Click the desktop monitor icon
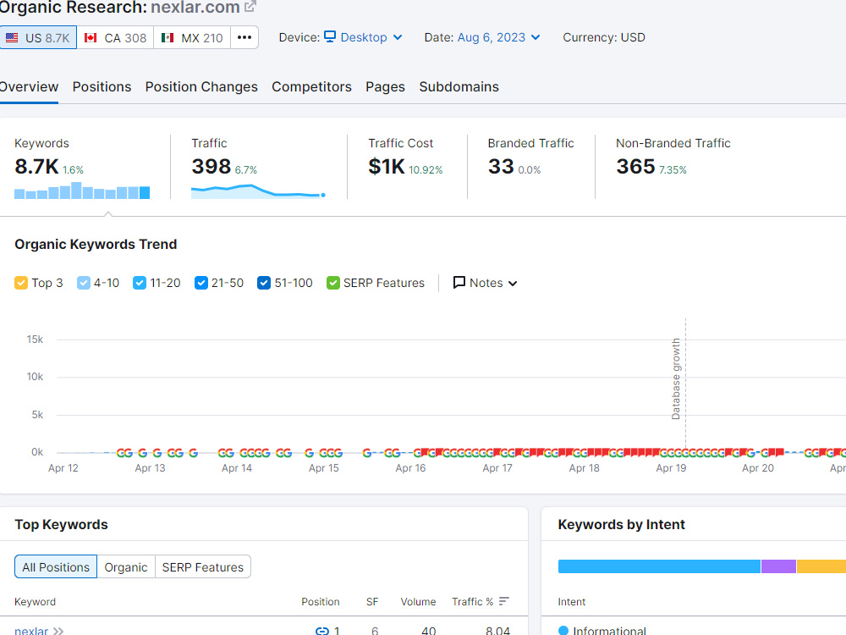The width and height of the screenshot is (846, 635). (330, 36)
